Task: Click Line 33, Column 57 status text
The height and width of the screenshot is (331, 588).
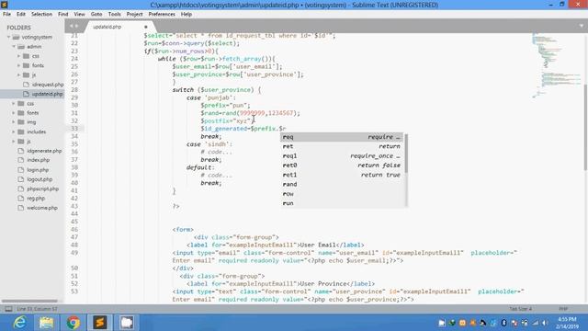Action: tap(37, 309)
